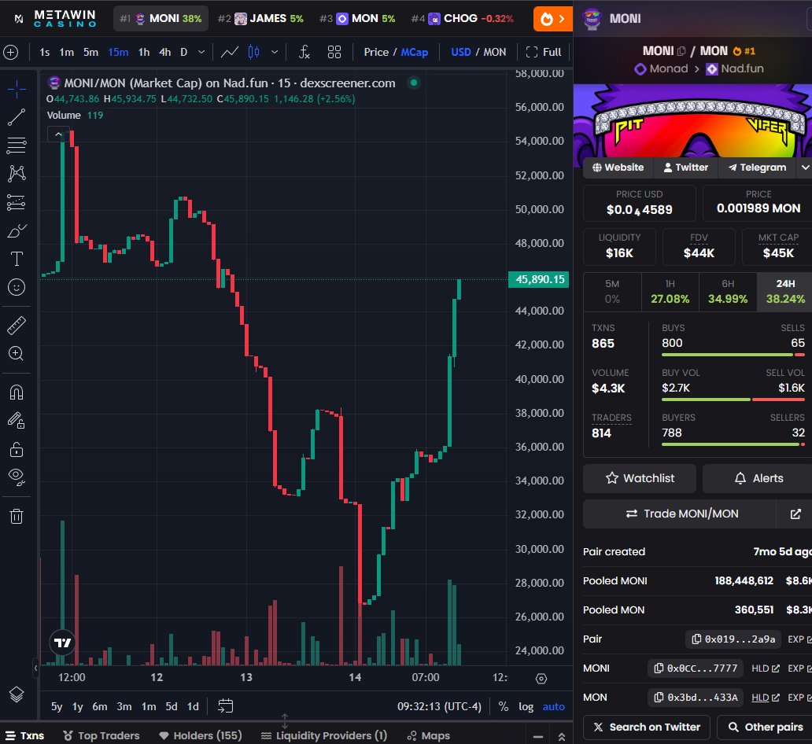Open trending list with the fire button
This screenshot has height=744, width=812.
[x=553, y=19]
